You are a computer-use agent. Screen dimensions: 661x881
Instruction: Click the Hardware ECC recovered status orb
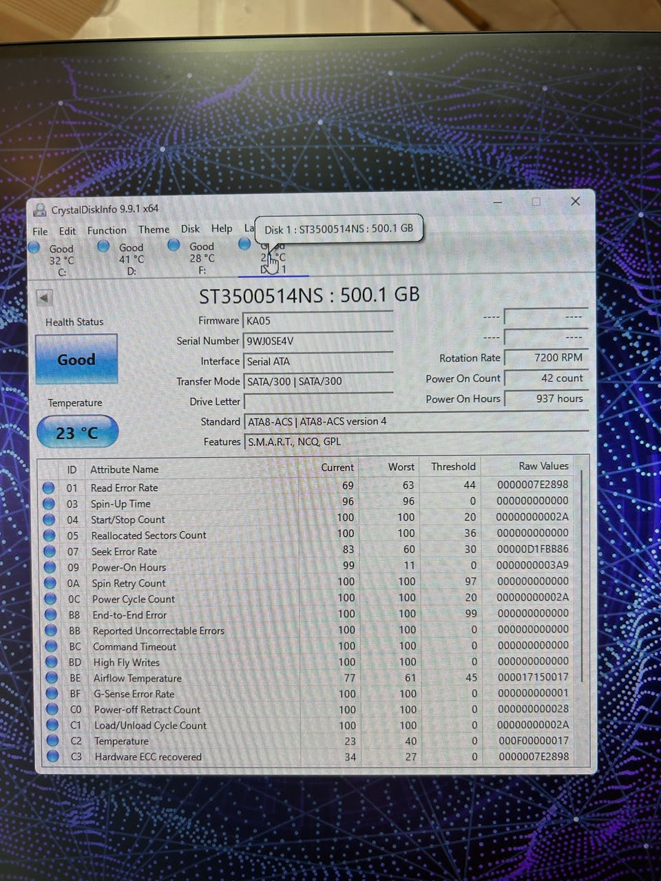tap(52, 756)
